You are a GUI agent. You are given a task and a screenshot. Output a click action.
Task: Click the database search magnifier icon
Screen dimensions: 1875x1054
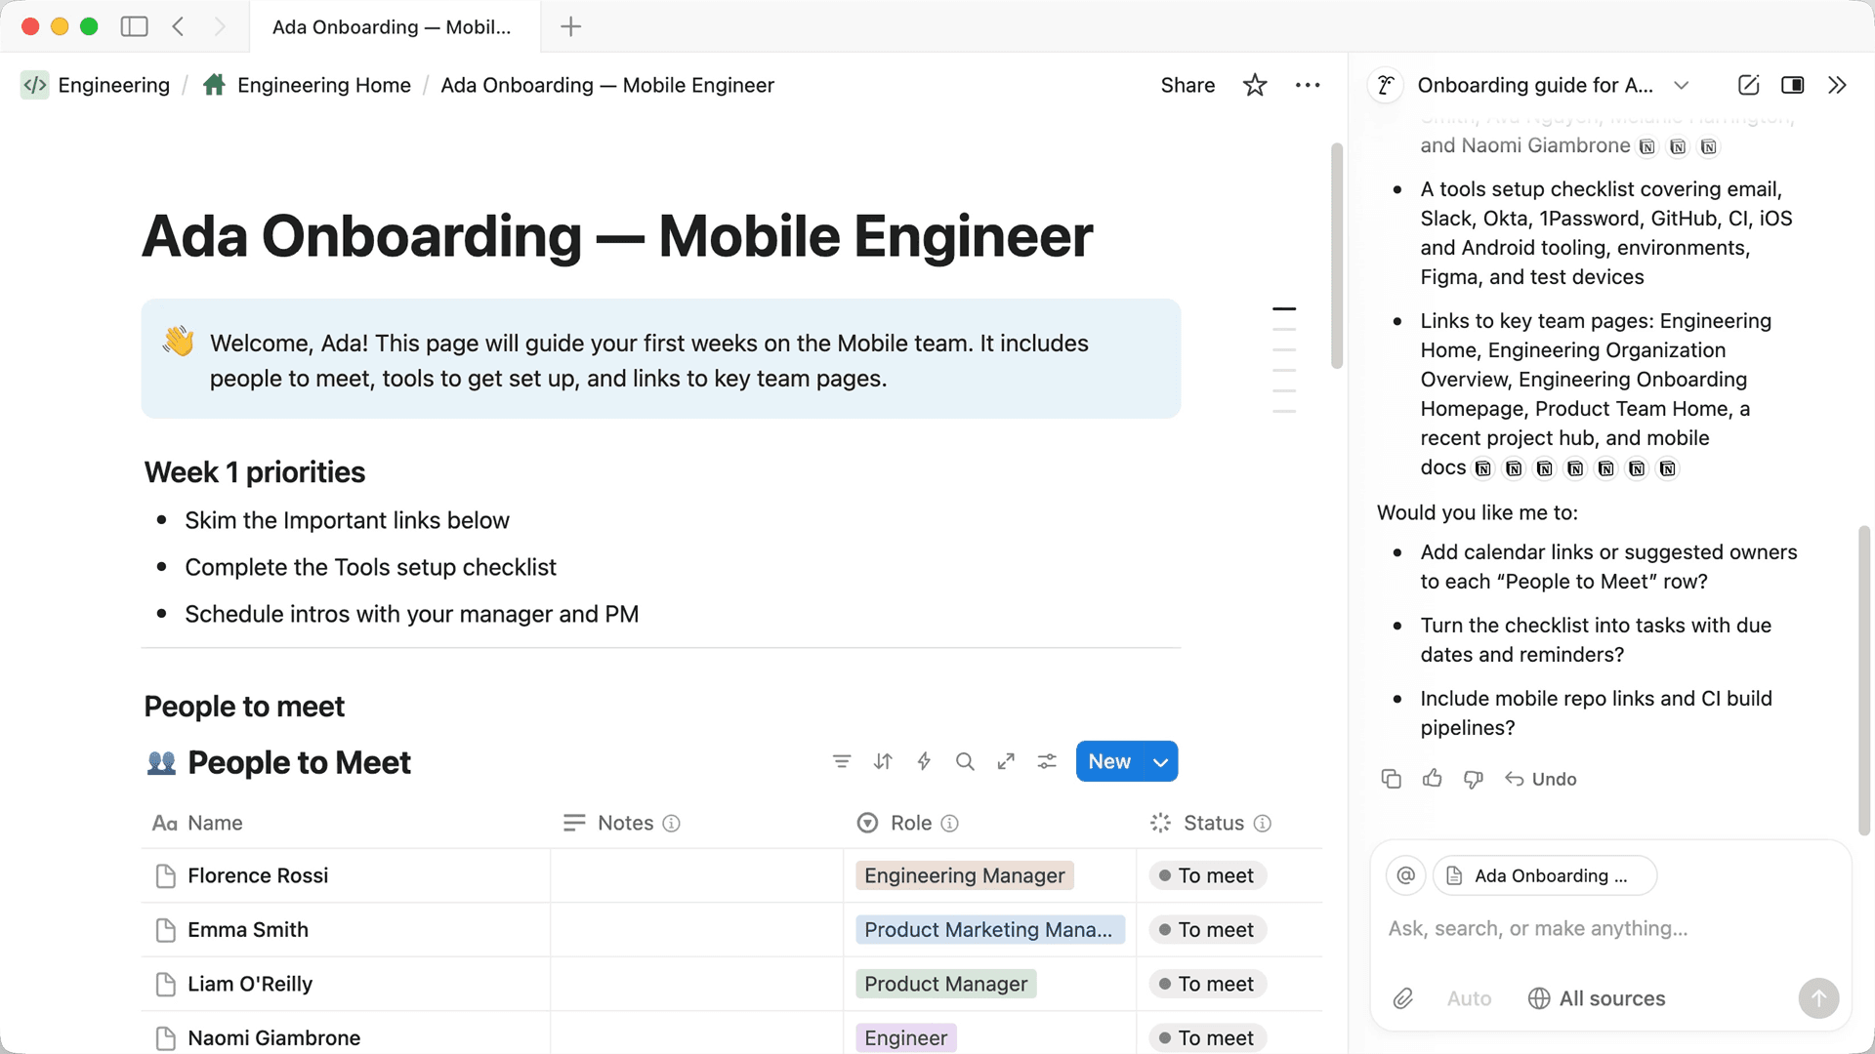pos(965,761)
